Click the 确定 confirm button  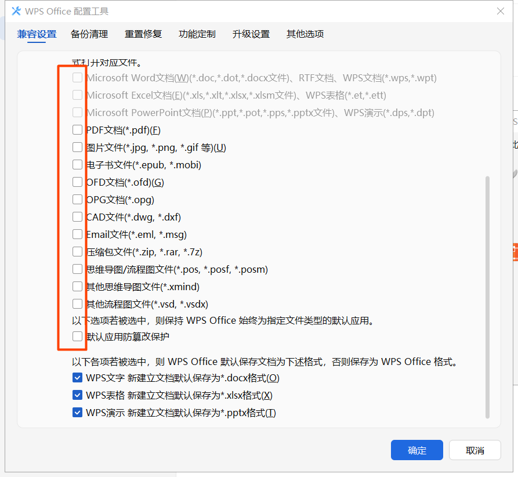pyautogui.click(x=416, y=450)
